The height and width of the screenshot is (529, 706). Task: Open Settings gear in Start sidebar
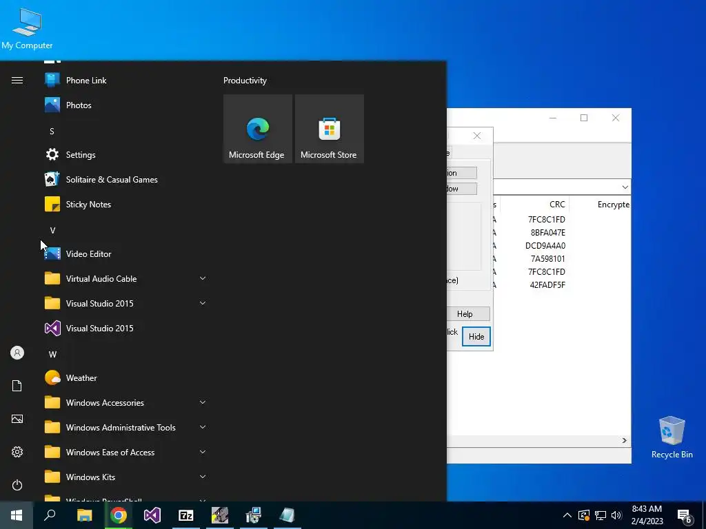17,452
